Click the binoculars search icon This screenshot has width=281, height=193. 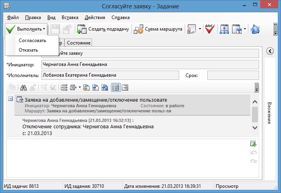pos(23,87)
